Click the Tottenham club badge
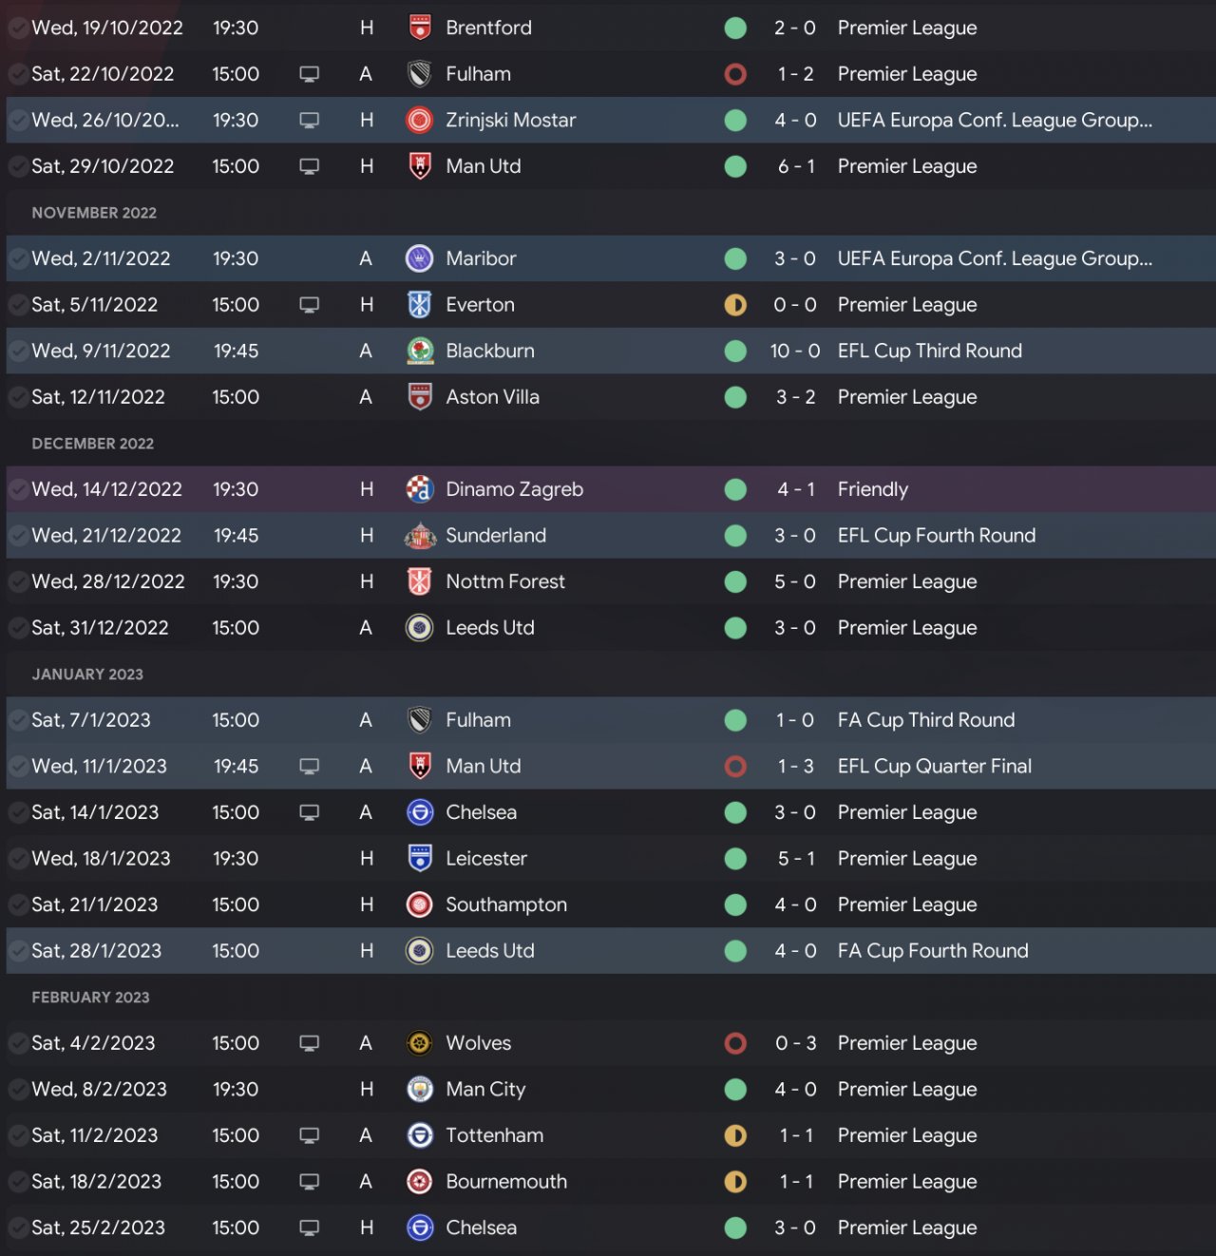1216x1256 pixels. (419, 1135)
